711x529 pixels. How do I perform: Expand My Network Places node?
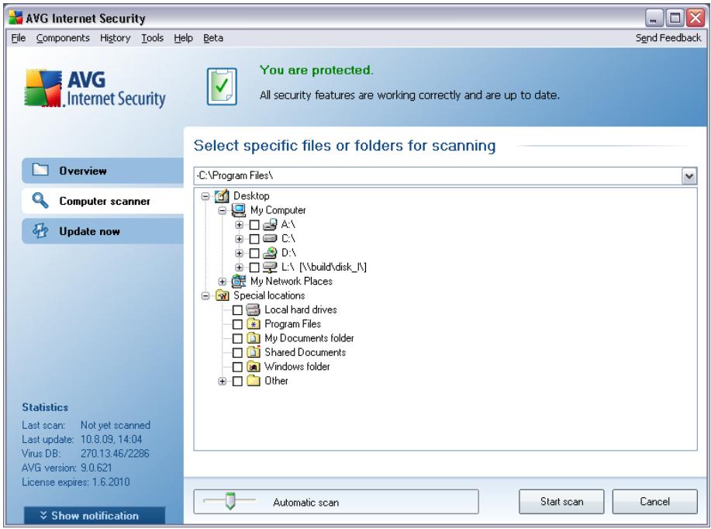223,282
